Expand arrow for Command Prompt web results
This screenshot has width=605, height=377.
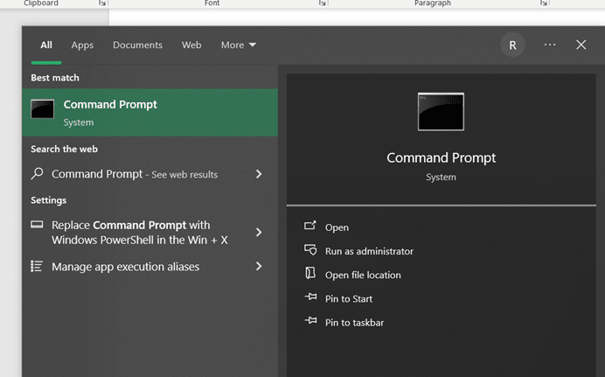click(259, 174)
